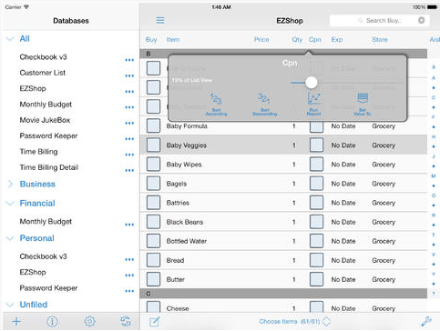Image resolution: width=440 pixels, height=331 pixels.
Task: Select the Buy column header
Action: point(151,39)
